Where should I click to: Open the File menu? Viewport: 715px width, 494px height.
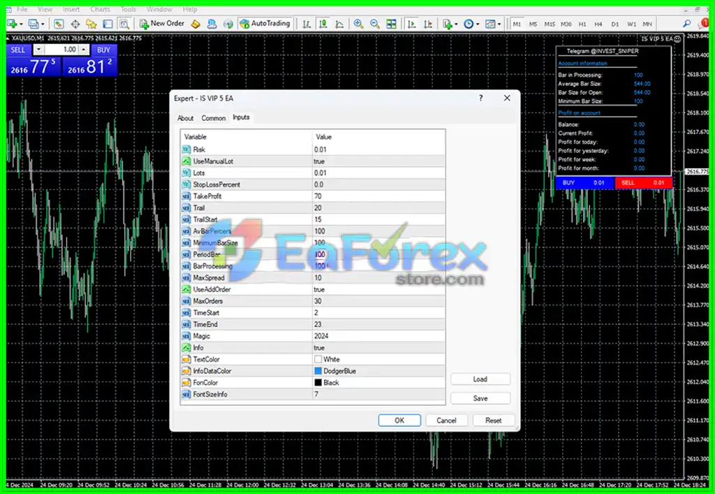point(22,9)
